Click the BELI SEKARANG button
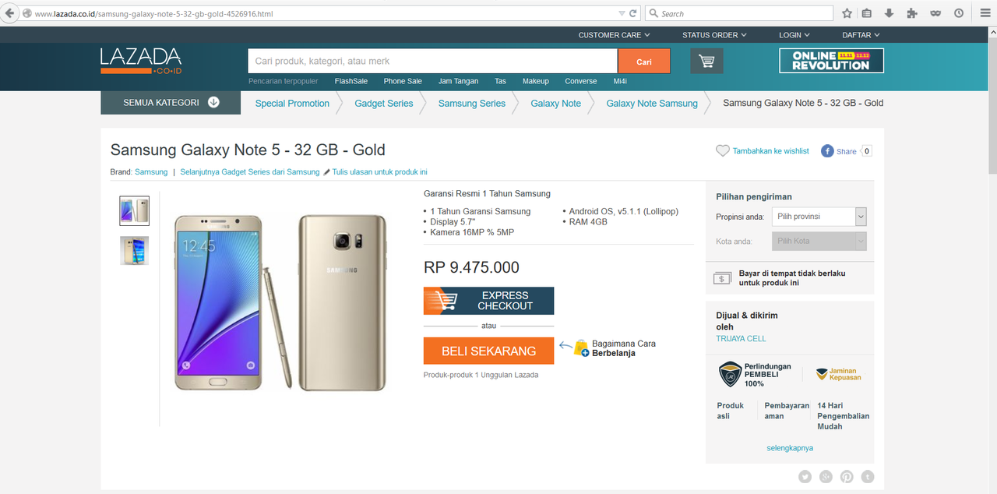Image resolution: width=997 pixels, height=494 pixels. 488,351
